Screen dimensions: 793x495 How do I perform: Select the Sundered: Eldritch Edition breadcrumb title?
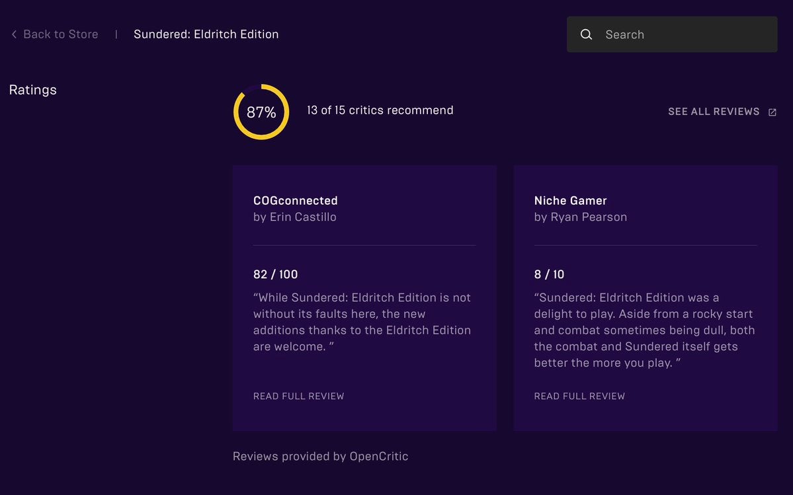point(206,34)
